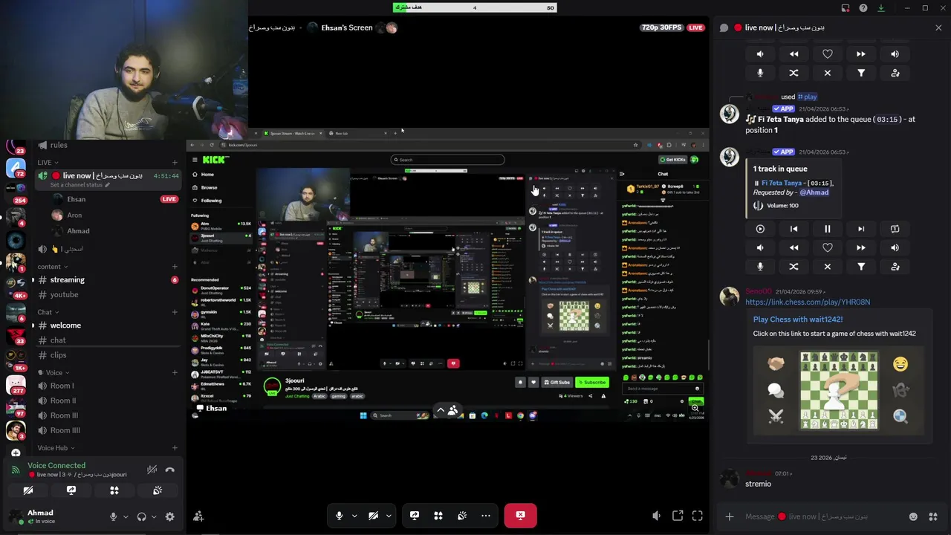Open activities launcher in Voice Connected panel
951x535 pixels.
114,490
